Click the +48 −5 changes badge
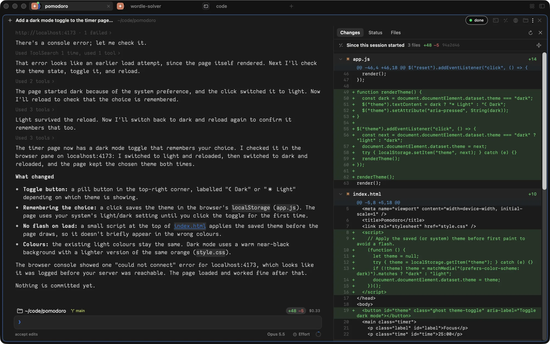The width and height of the screenshot is (550, 344). pyautogui.click(x=296, y=311)
